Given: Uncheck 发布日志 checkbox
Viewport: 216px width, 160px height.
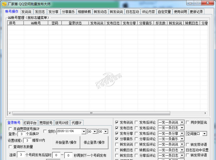Looking at the screenshot, I should [117, 128].
